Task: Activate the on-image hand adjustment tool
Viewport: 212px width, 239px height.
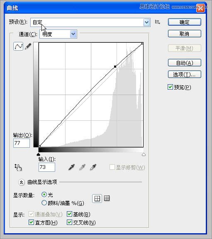Action: coord(18,167)
